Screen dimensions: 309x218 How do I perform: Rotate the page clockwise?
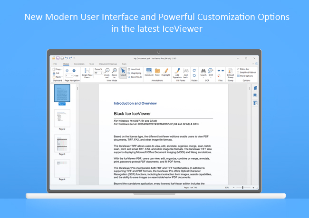pyautogui.click(x=194, y=70)
